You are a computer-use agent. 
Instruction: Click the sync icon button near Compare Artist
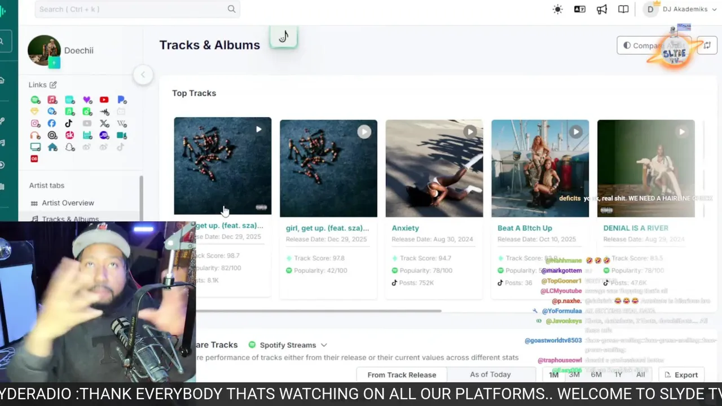707,46
